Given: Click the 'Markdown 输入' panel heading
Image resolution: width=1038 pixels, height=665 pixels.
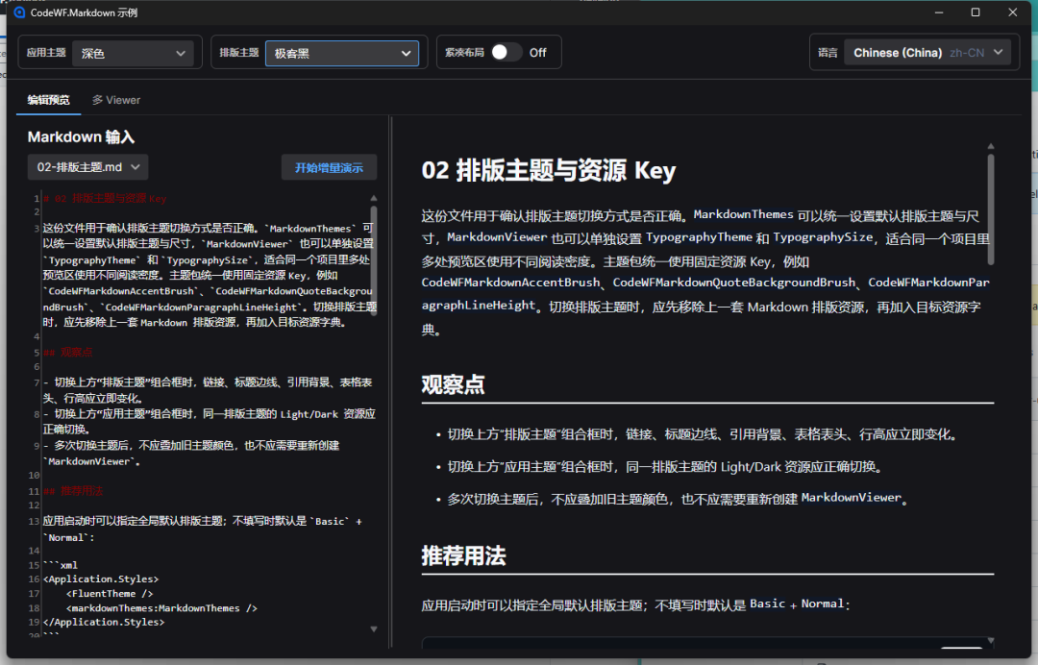Looking at the screenshot, I should click(x=81, y=137).
